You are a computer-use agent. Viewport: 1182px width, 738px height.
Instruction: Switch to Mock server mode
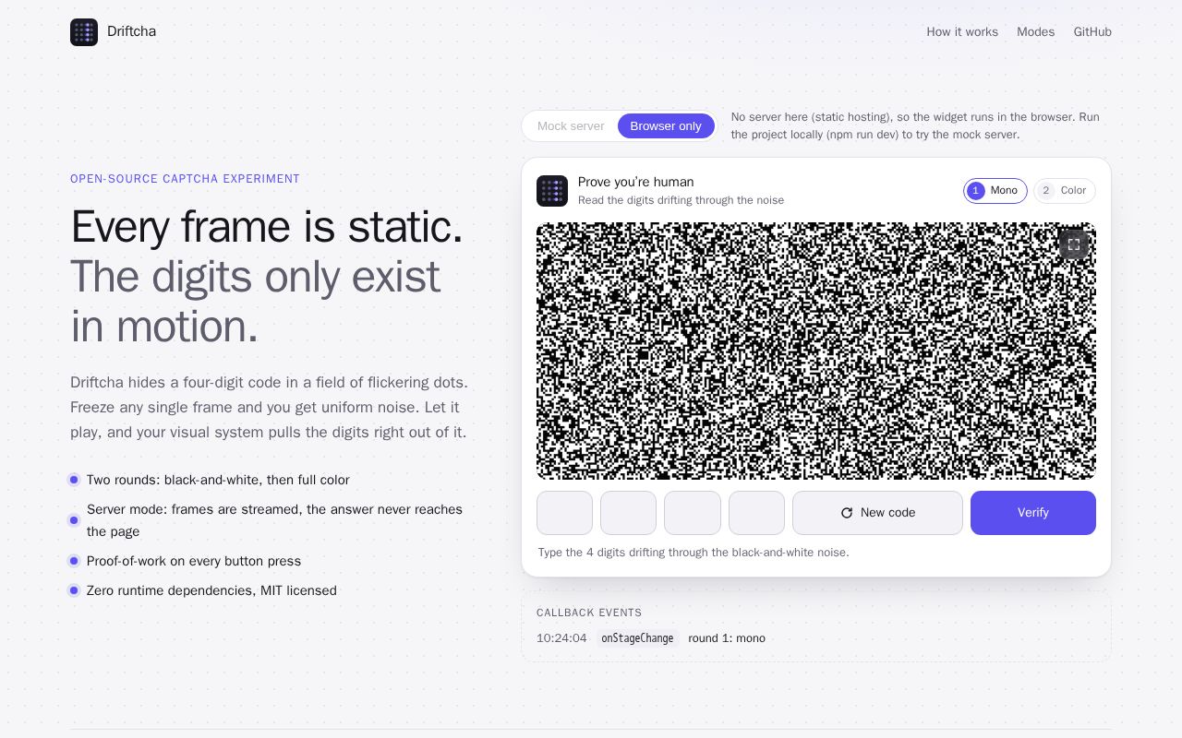pyautogui.click(x=571, y=126)
